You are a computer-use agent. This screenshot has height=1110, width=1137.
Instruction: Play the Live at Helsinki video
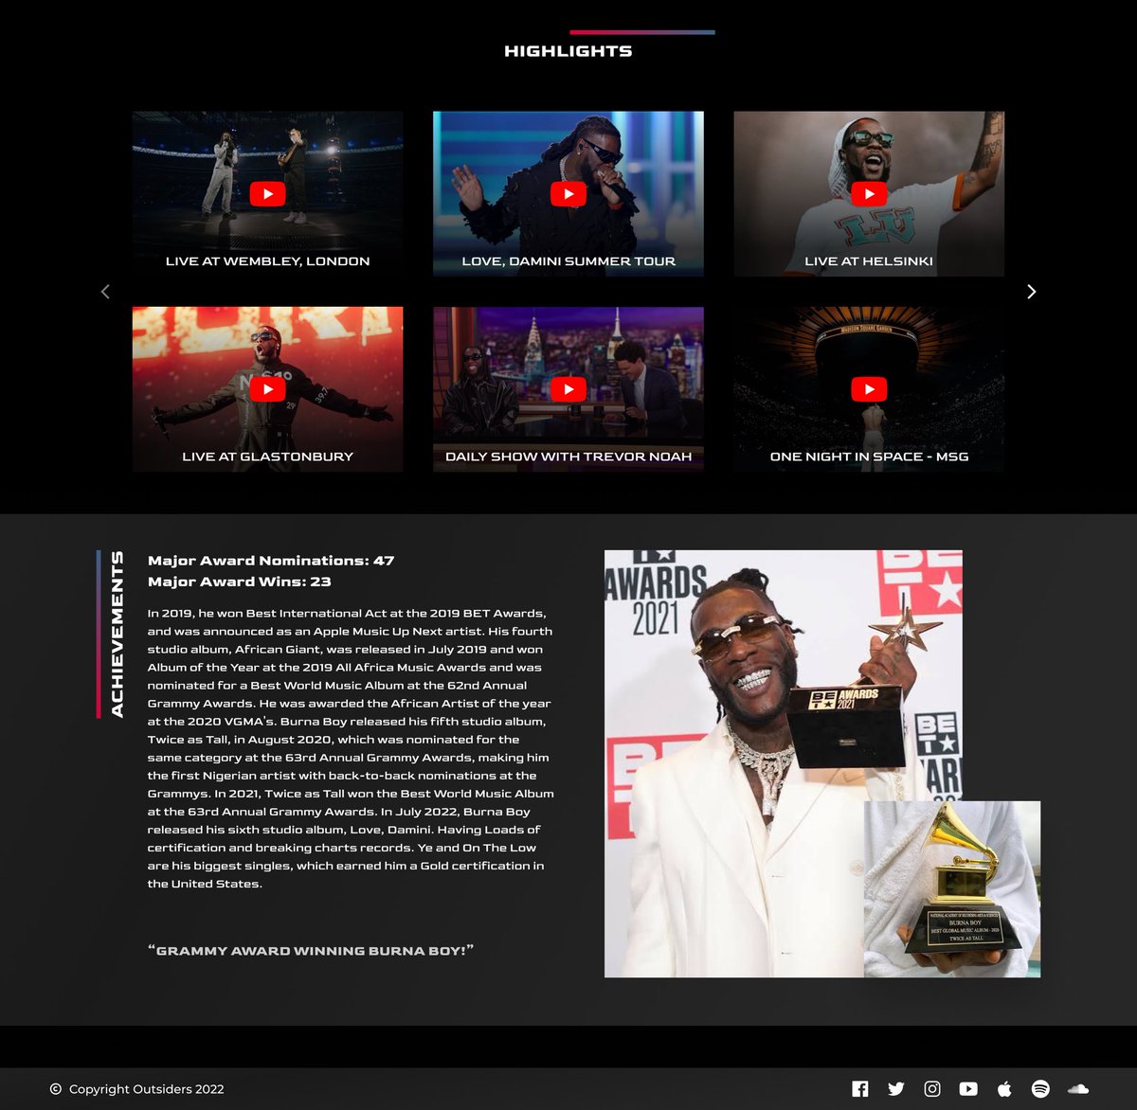coord(869,194)
